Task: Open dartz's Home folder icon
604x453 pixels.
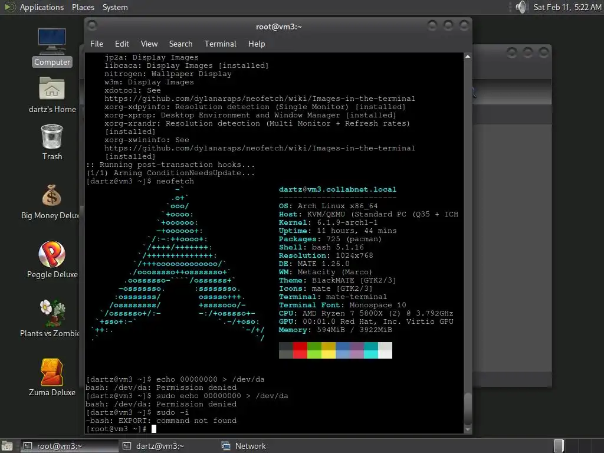Action: (52, 95)
